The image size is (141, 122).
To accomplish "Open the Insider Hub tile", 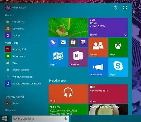I will point(98,67).
